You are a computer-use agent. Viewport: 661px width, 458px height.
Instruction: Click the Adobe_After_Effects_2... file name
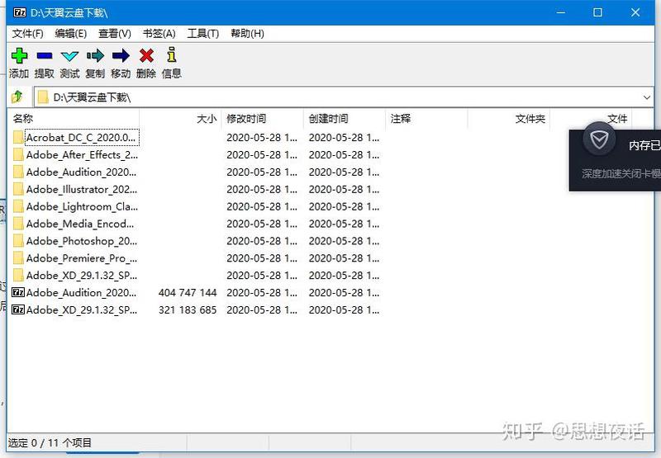point(82,155)
